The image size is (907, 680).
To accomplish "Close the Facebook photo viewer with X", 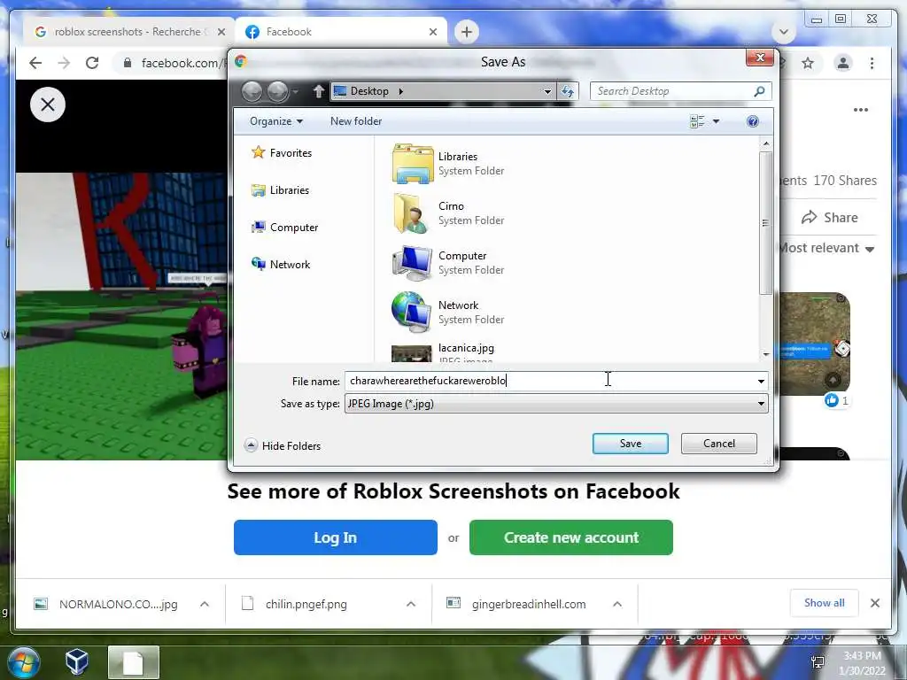I will pos(48,104).
